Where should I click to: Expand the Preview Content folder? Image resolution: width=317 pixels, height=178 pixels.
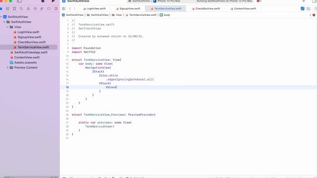pyautogui.click(x=8, y=67)
